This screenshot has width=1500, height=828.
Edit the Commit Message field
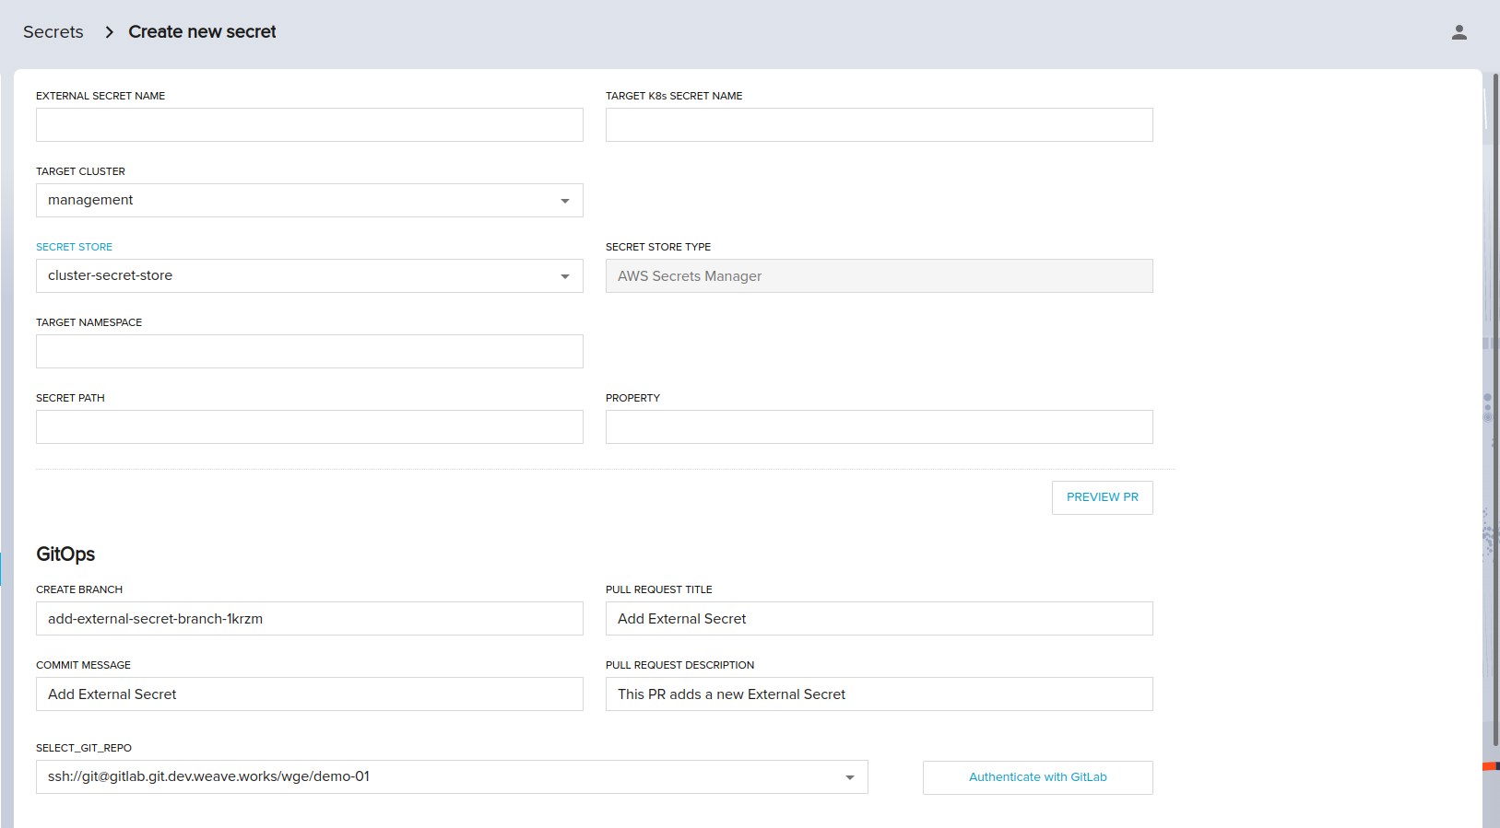310,694
